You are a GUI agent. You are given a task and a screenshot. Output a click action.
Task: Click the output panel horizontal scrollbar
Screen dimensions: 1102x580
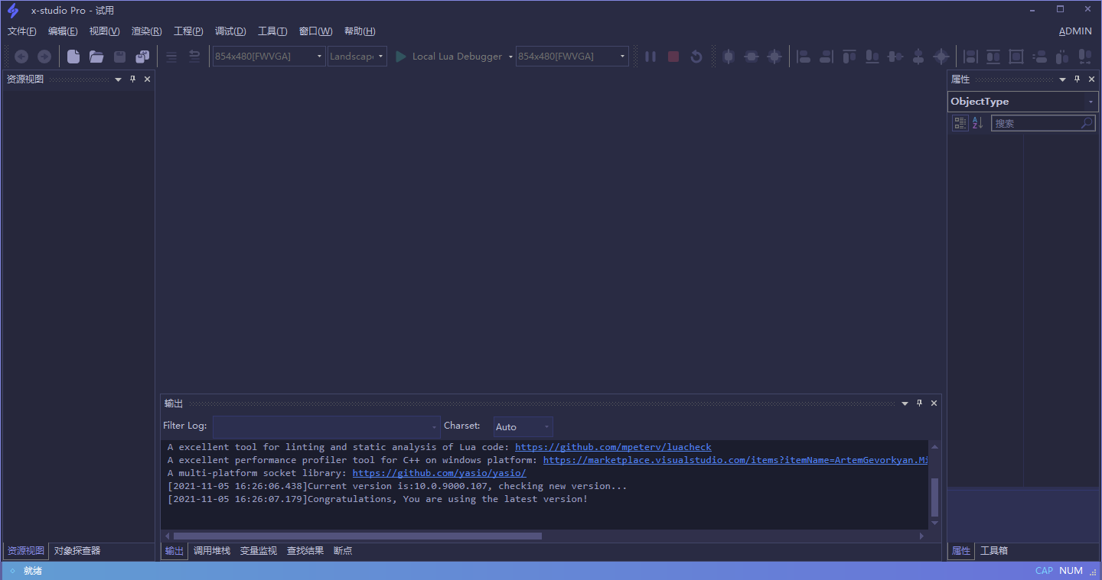tap(357, 536)
